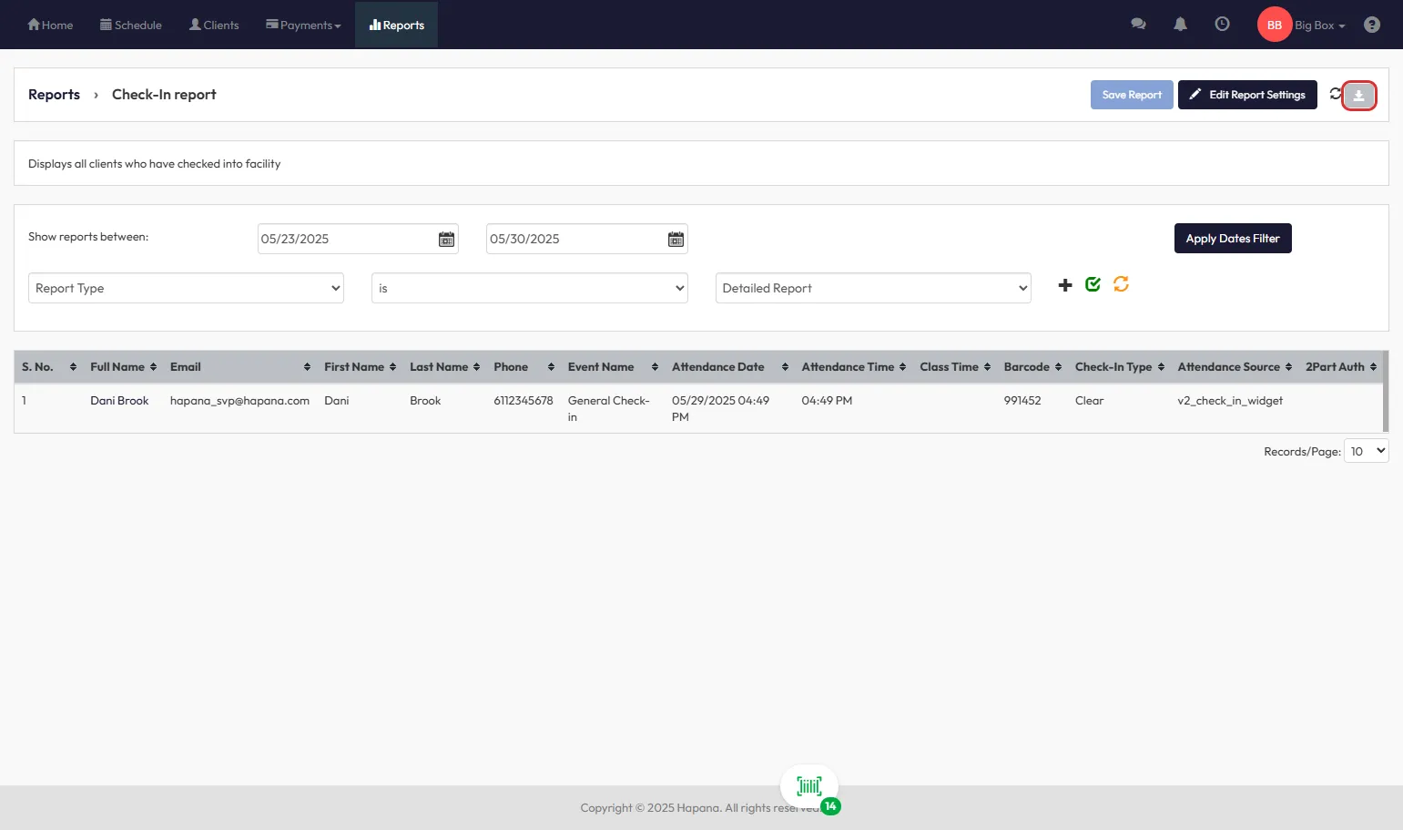Image resolution: width=1403 pixels, height=830 pixels.
Task: Click the floating barcode scanner widget
Action: pos(808,786)
